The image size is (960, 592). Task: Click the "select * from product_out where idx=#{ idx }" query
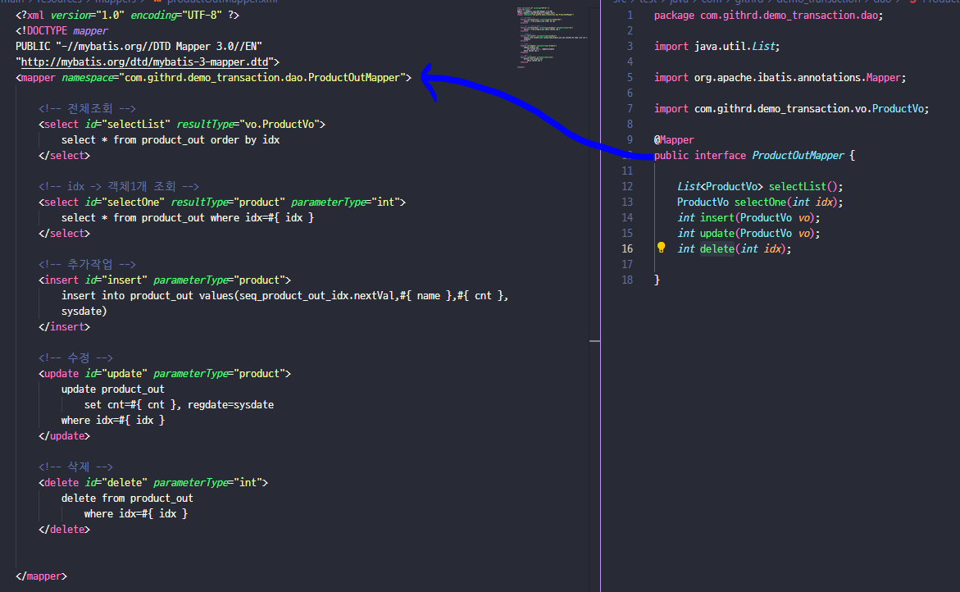click(188, 217)
